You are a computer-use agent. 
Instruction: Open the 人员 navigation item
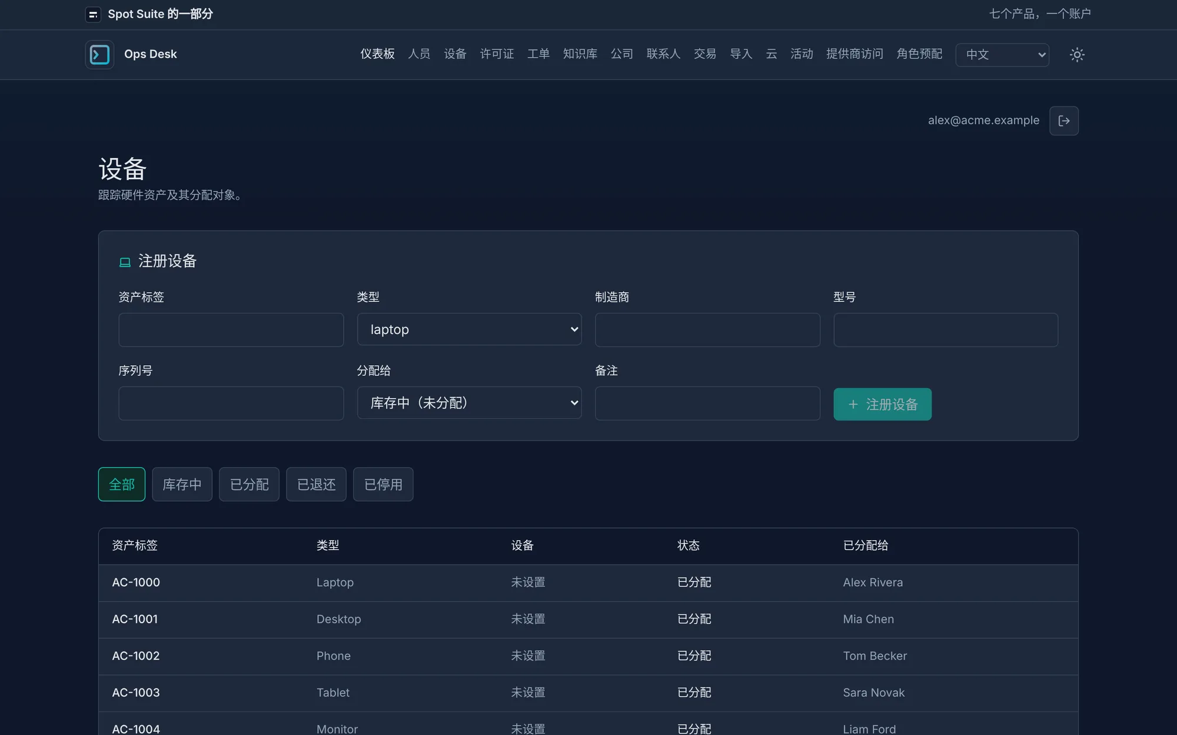[419, 54]
